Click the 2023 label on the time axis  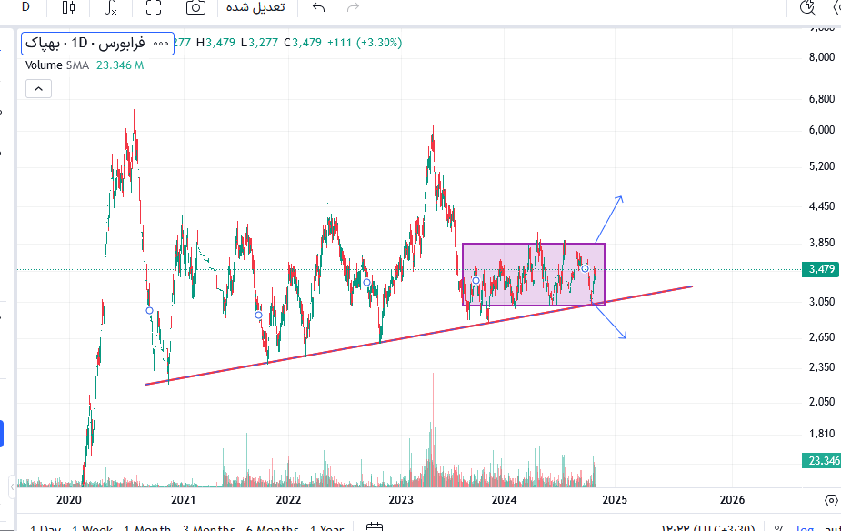pyautogui.click(x=401, y=500)
